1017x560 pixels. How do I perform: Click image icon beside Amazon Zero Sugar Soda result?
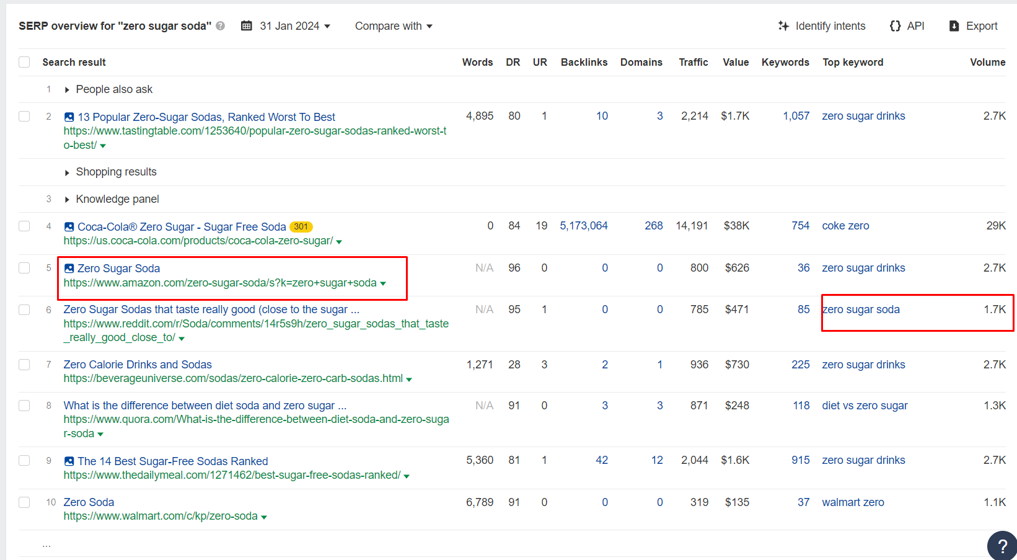point(69,269)
